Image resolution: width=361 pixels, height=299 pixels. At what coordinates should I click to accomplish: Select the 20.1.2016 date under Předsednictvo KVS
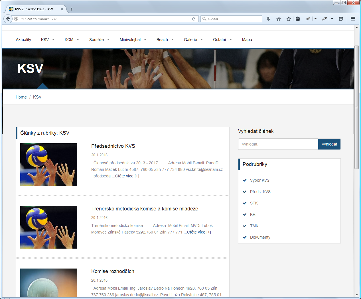click(x=99, y=155)
